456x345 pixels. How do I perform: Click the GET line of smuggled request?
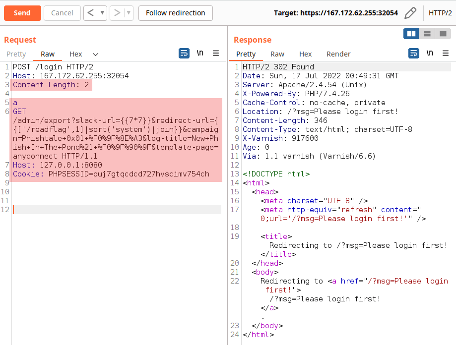click(19, 112)
